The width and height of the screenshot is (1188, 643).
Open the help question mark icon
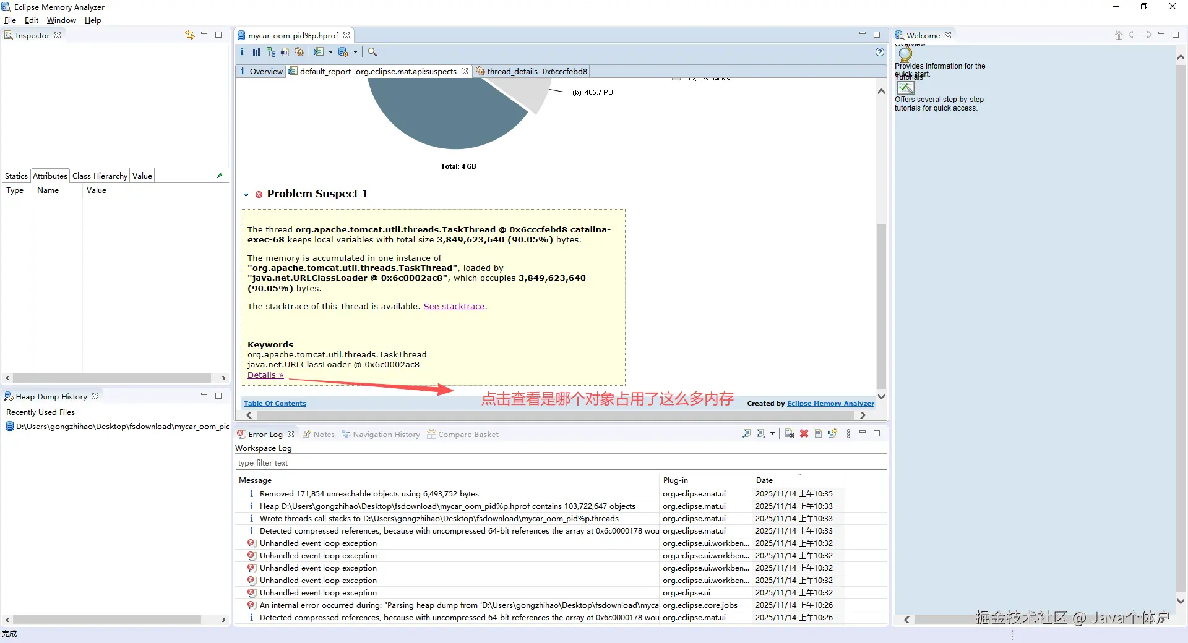880,52
